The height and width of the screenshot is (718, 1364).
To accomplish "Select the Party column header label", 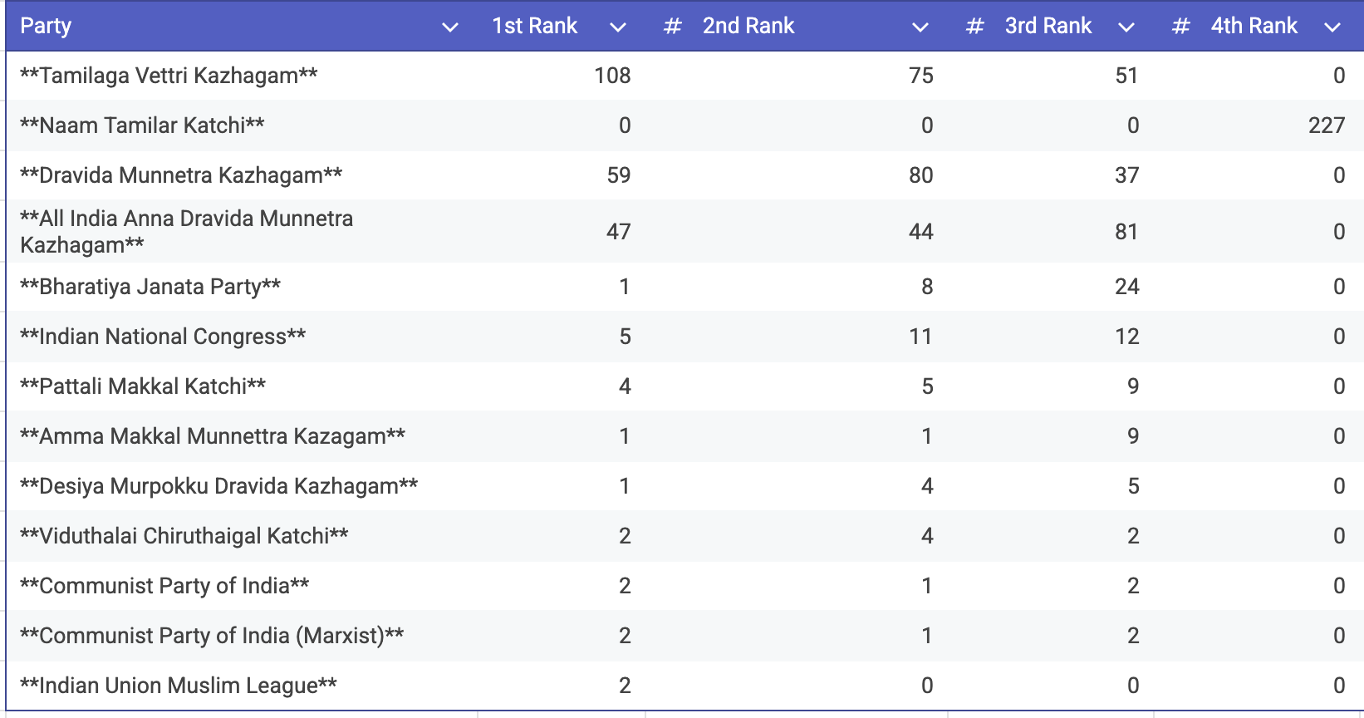I will [46, 27].
